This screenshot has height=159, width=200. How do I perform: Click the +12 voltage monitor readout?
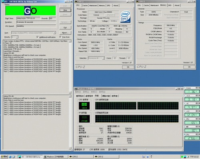tap(192, 115)
